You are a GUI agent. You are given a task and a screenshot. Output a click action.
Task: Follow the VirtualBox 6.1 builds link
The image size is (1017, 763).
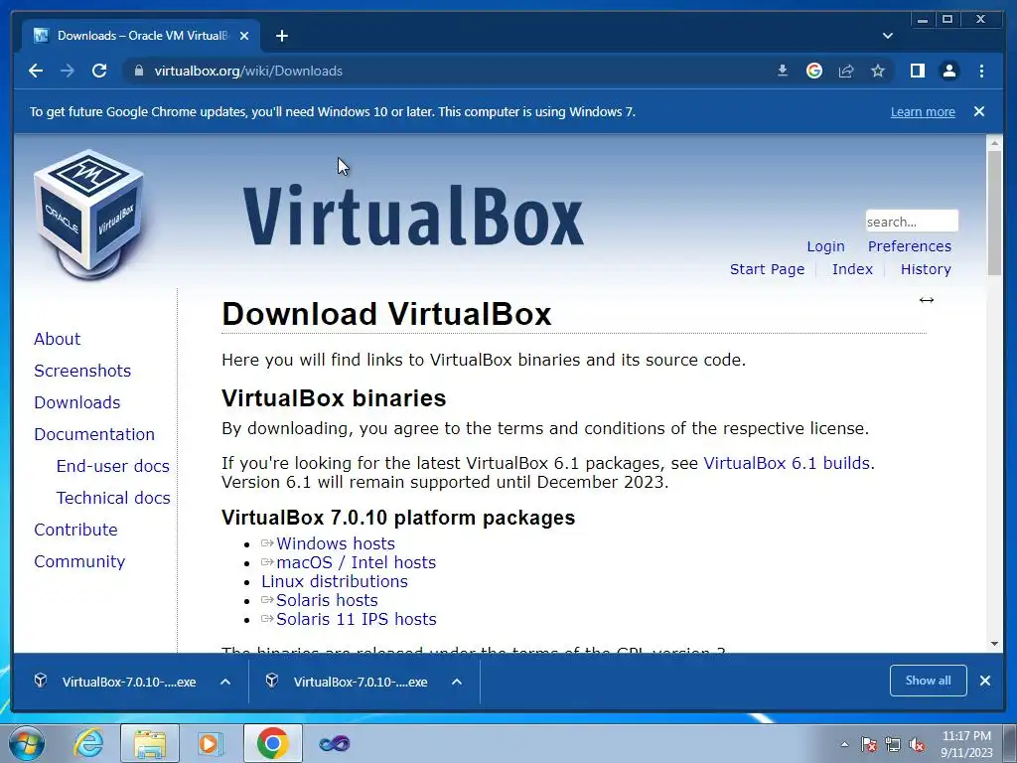pyautogui.click(x=787, y=463)
